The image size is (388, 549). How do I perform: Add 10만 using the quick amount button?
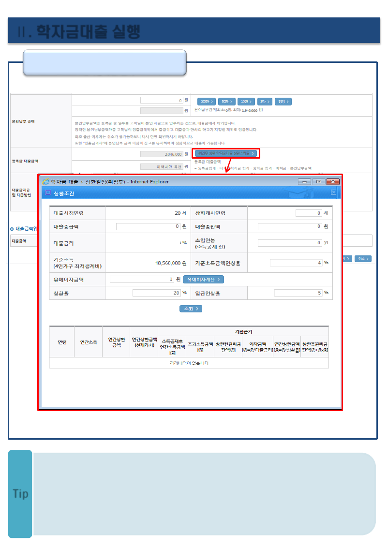click(x=246, y=102)
